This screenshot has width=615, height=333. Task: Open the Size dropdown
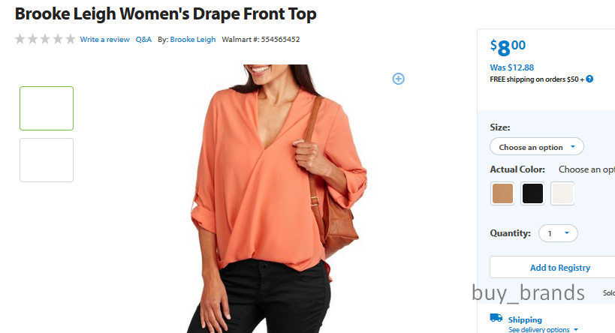[537, 147]
